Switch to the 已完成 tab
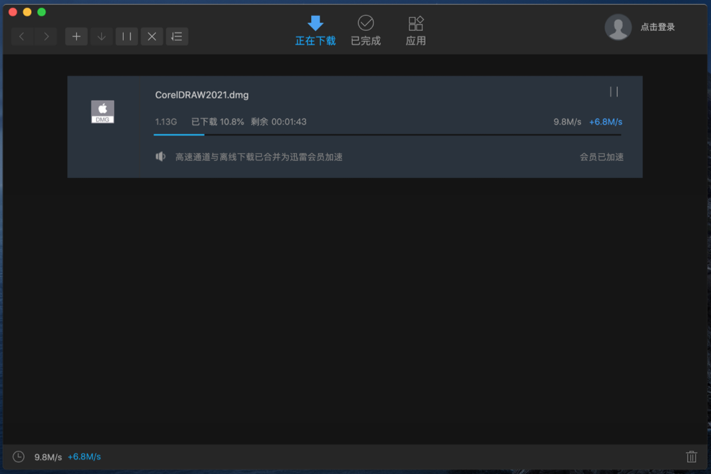This screenshot has width=711, height=474. point(365,30)
